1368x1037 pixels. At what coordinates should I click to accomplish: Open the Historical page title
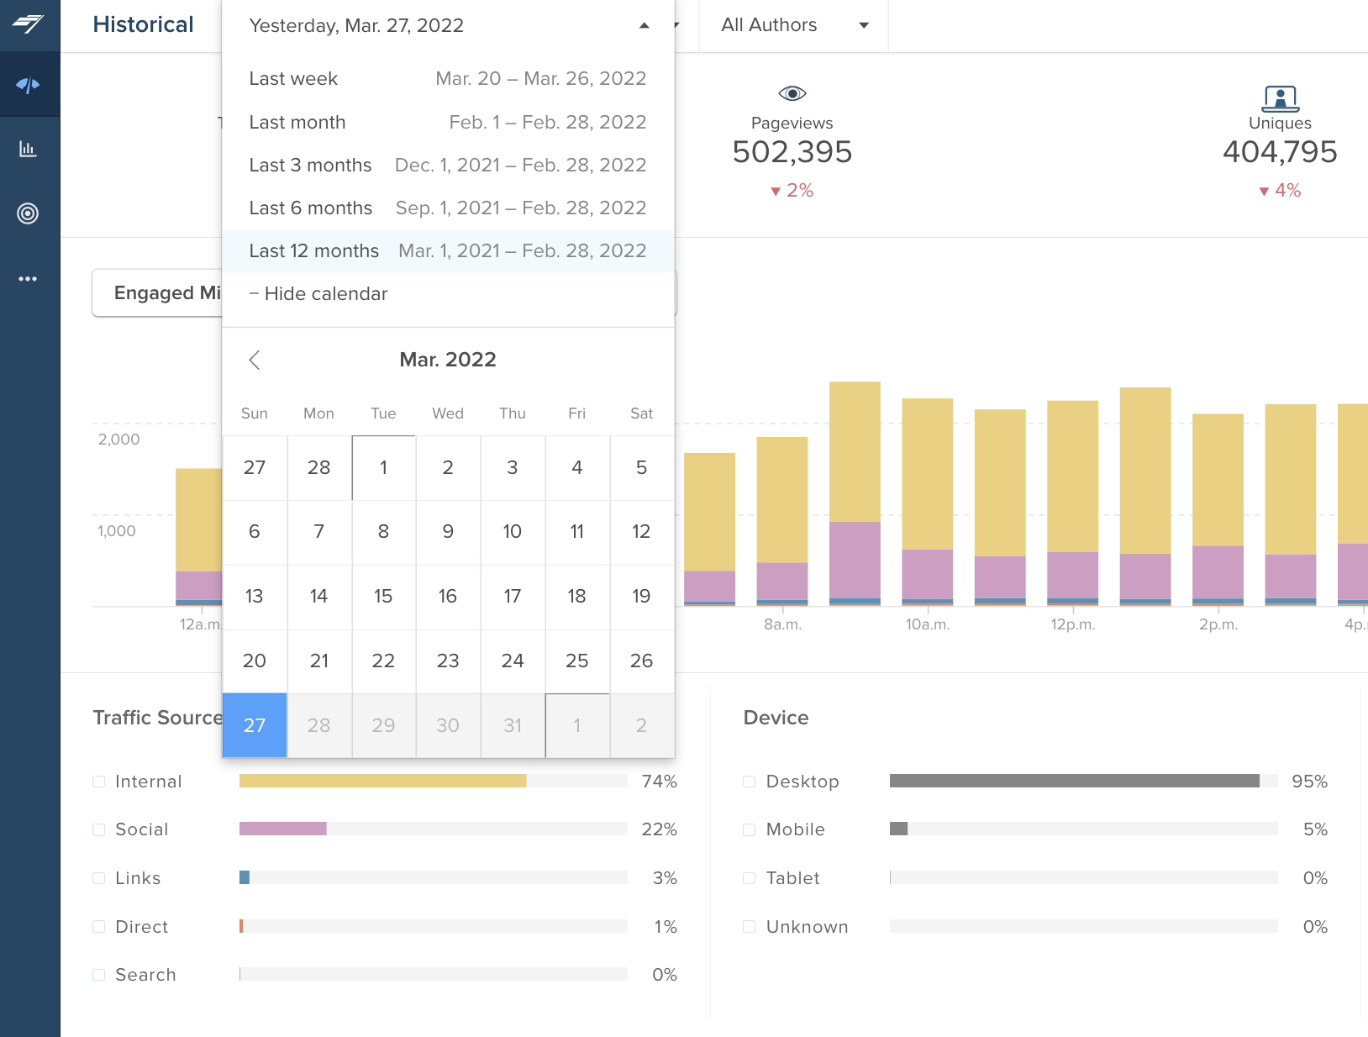[x=143, y=25]
